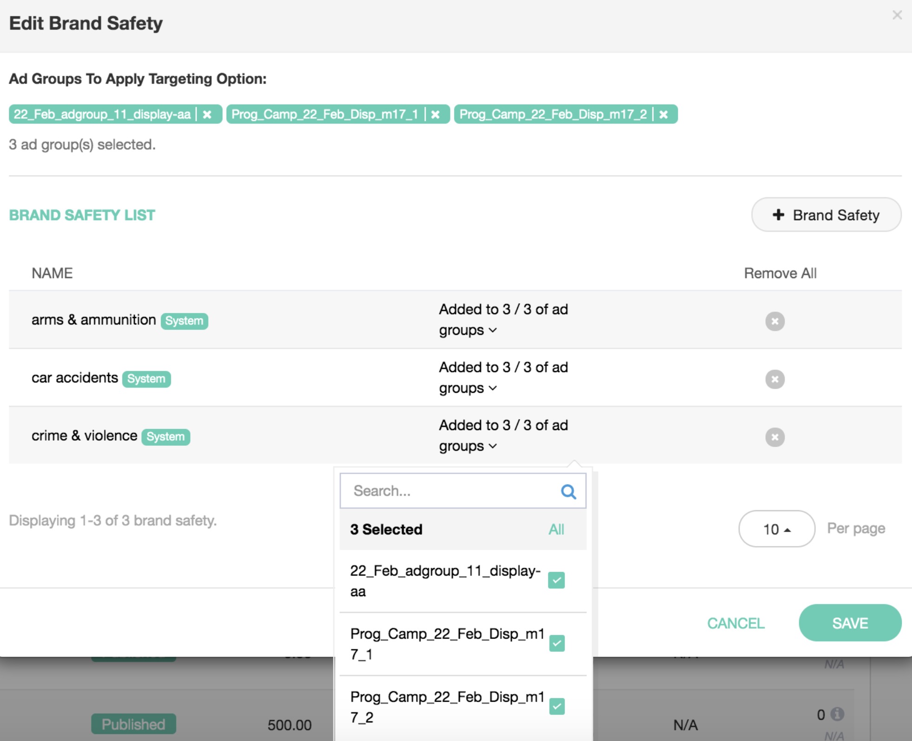The height and width of the screenshot is (741, 912).
Task: Click the search magnifier icon in popup
Action: 568,491
